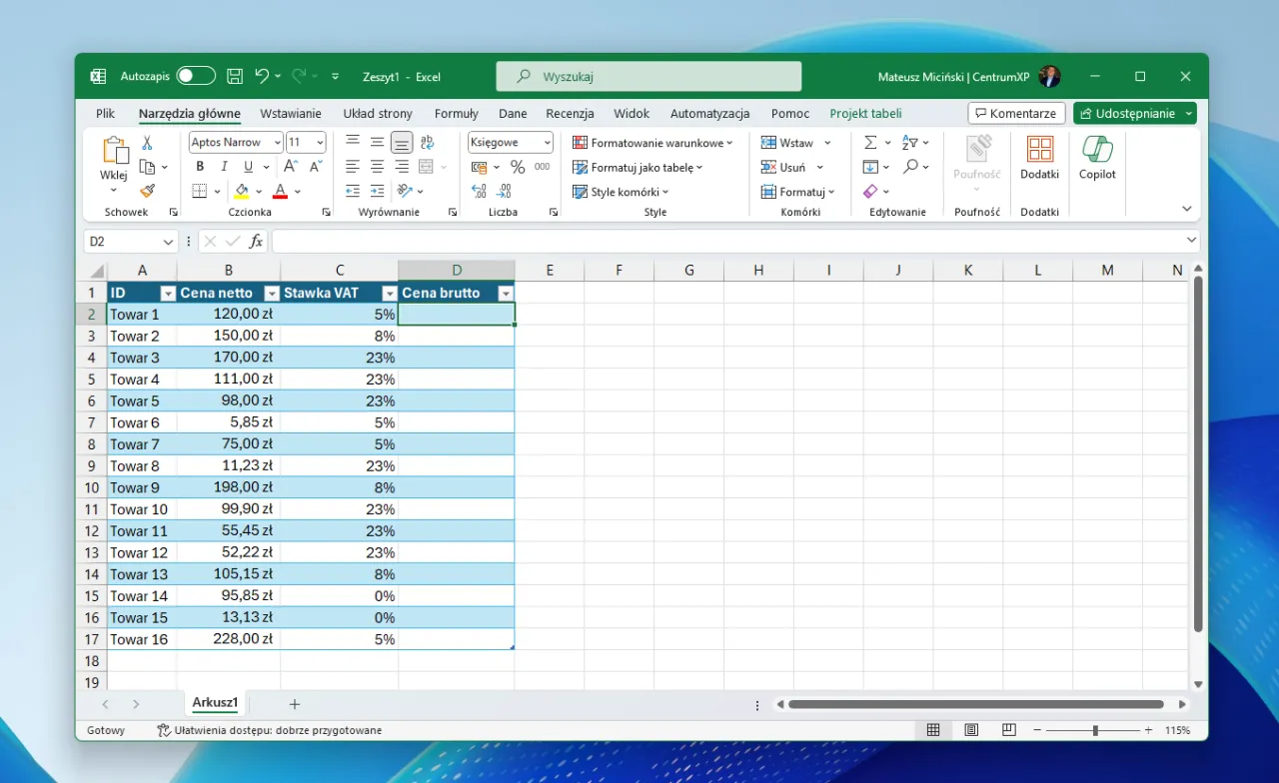Click the percent style icon
Image resolution: width=1279 pixels, height=783 pixels.
(x=518, y=167)
